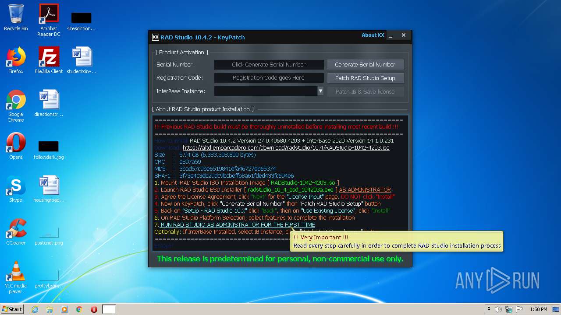Open Internet Explorer from the taskbar
This screenshot has height=315, width=561.
(x=35, y=309)
